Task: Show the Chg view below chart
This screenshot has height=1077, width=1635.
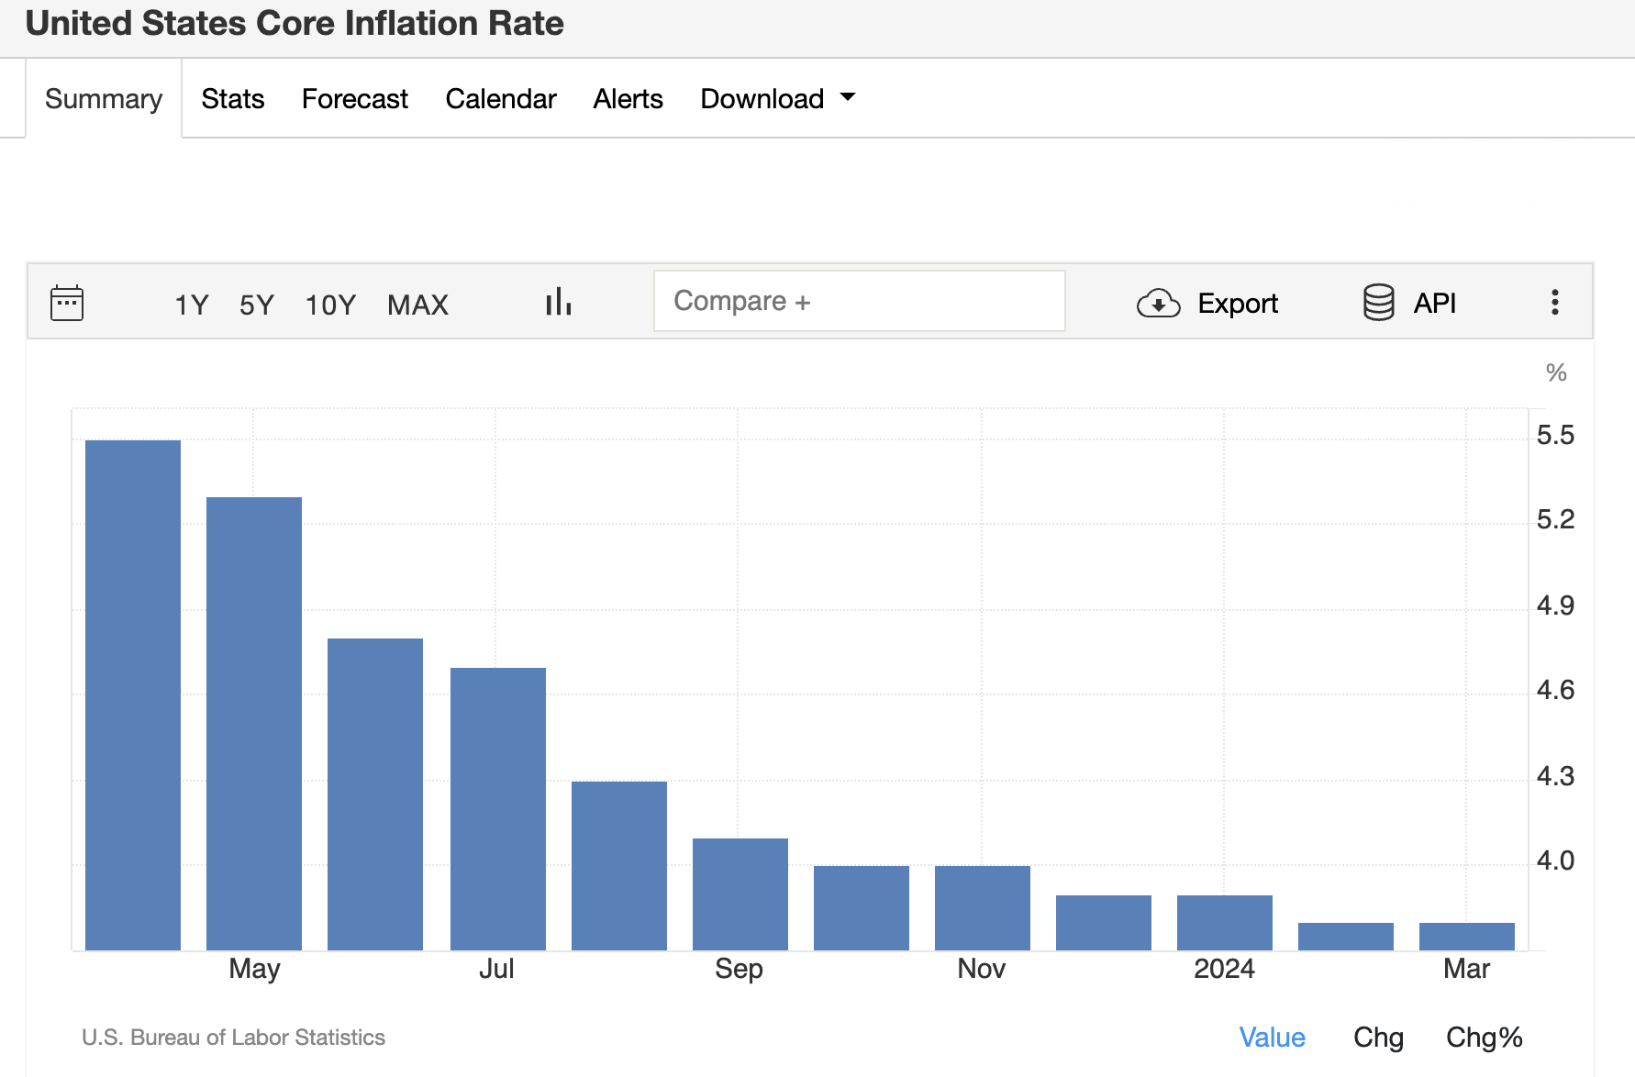Action: point(1378,1037)
